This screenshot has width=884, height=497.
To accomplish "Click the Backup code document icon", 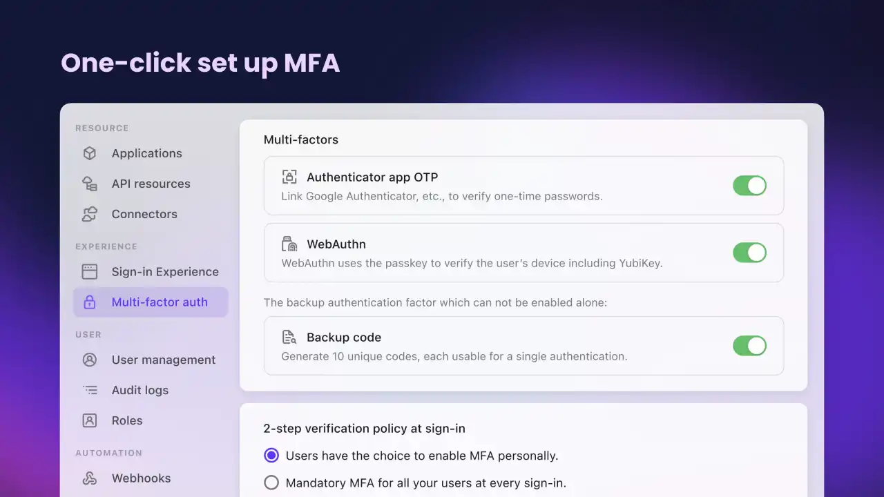I will pyautogui.click(x=289, y=337).
